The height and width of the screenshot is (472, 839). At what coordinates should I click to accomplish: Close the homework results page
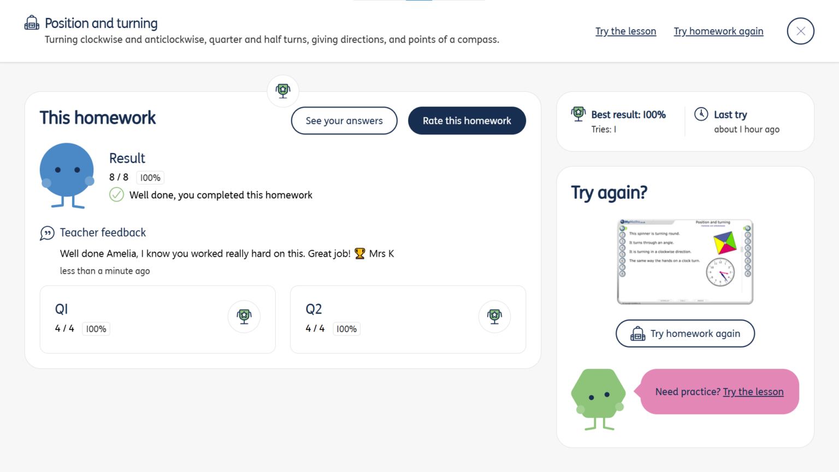tap(801, 31)
